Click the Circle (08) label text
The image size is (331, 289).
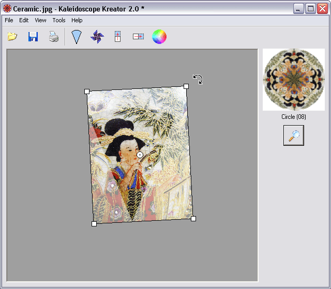coord(294,117)
